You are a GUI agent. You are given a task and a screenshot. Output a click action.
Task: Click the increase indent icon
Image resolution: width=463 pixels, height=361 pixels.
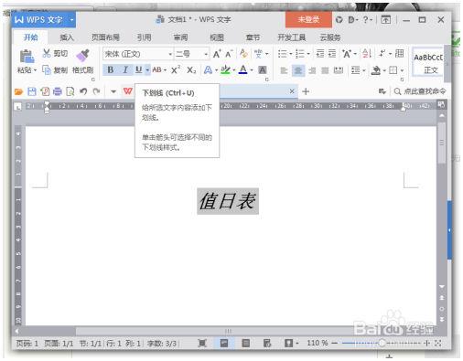pos(332,54)
